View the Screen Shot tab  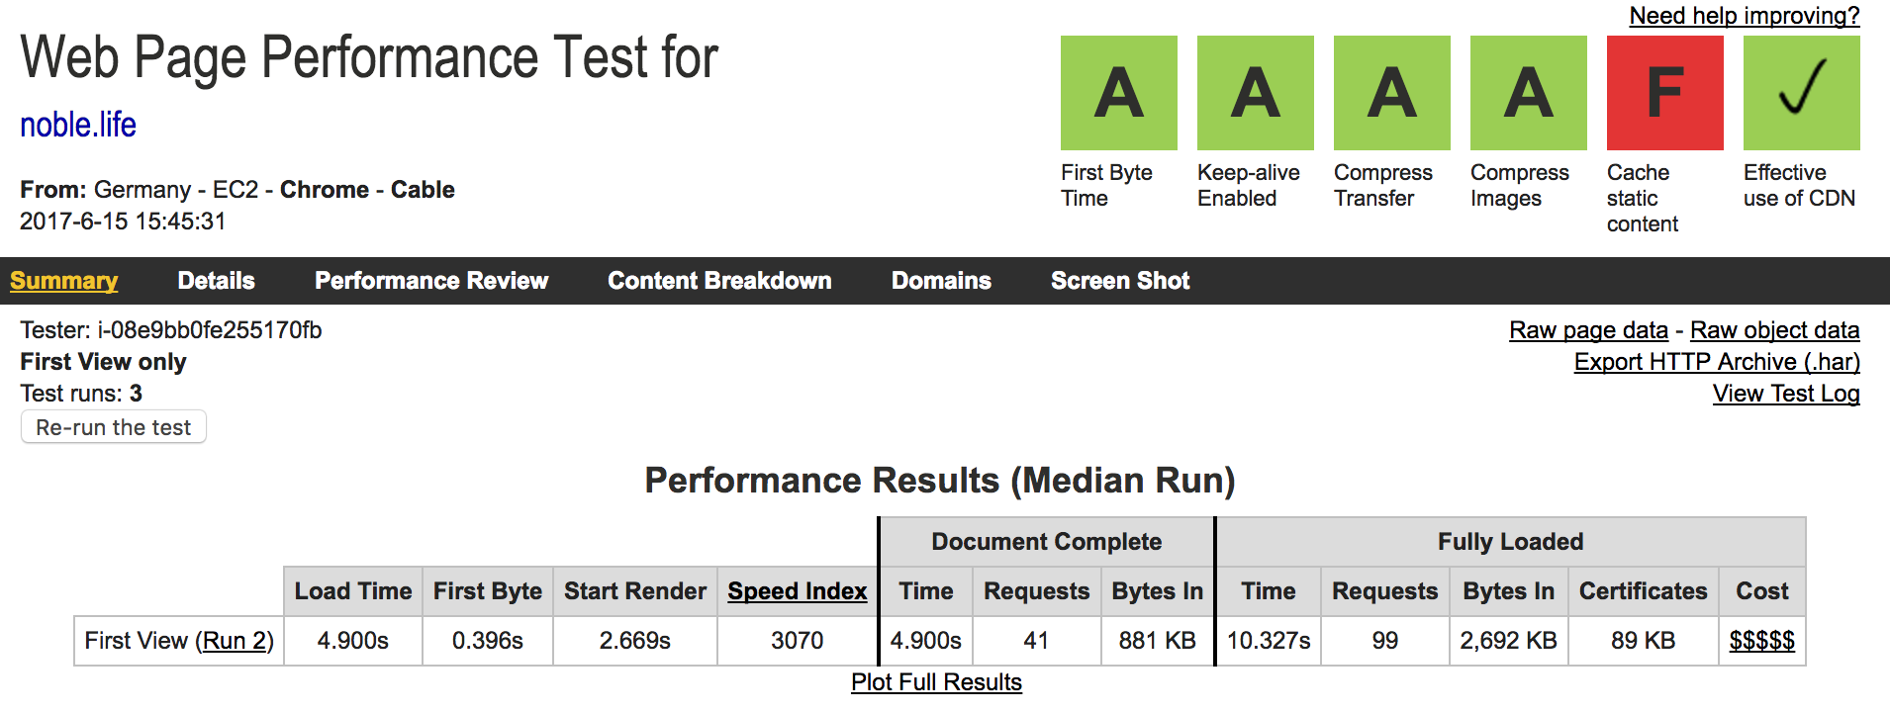pos(1120,281)
